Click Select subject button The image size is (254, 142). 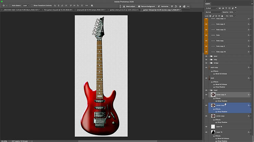[129, 6]
